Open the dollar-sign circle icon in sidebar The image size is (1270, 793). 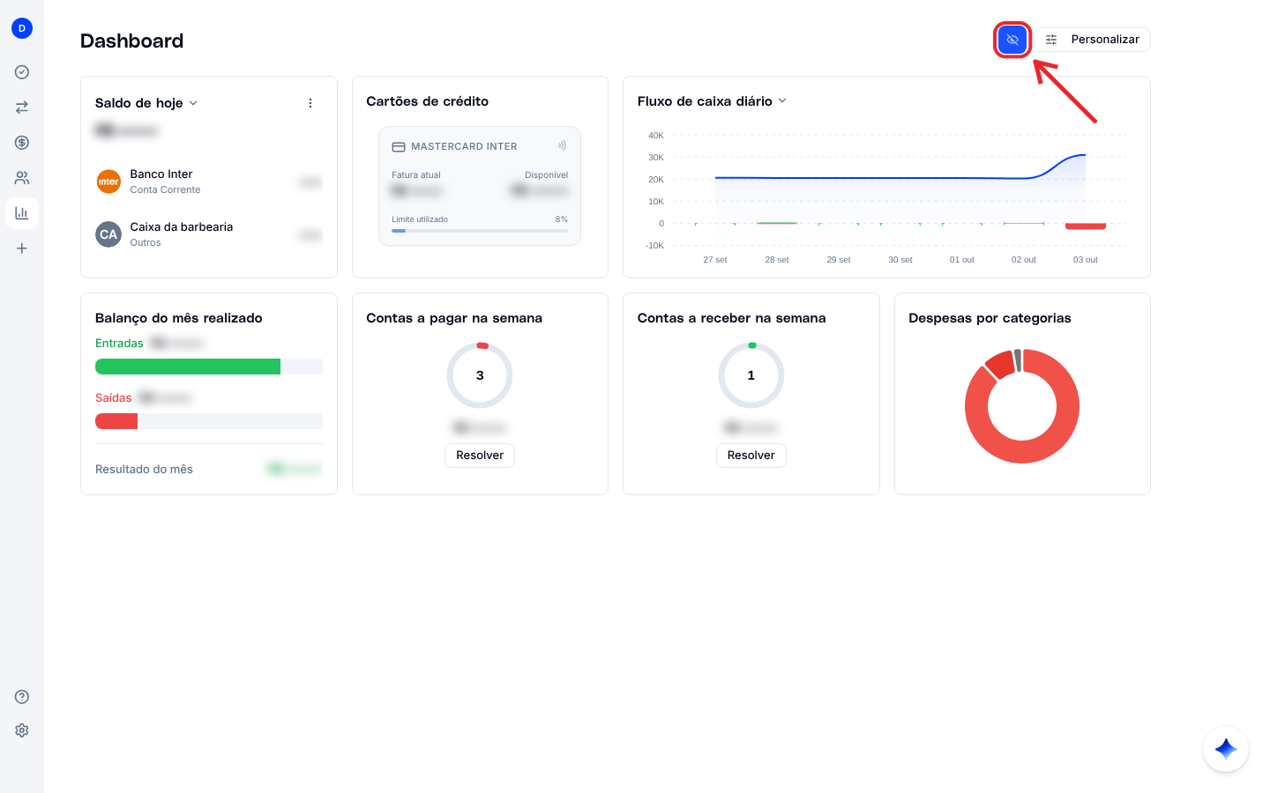tap(22, 143)
